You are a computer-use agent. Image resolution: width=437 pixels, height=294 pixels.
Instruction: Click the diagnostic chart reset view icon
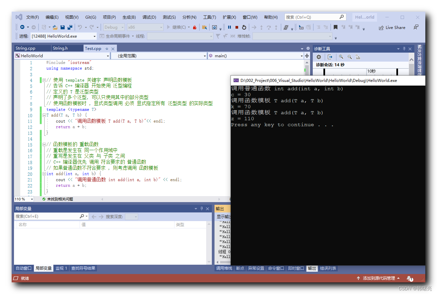pos(358,57)
